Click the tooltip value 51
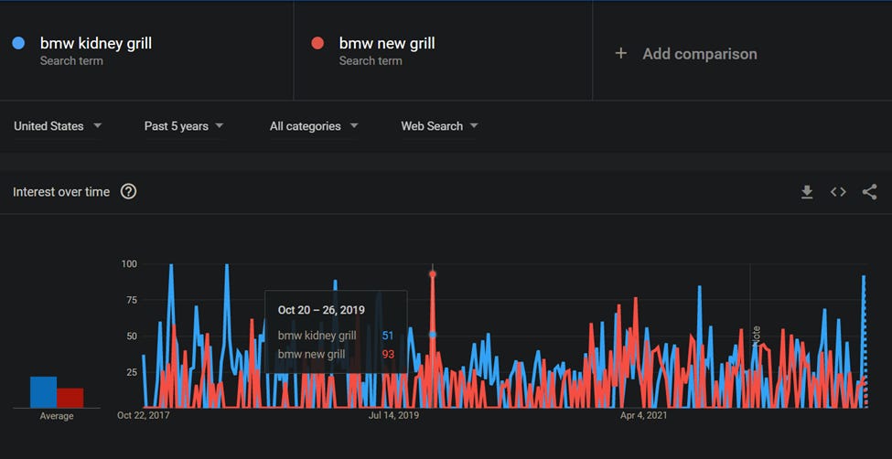This screenshot has width=892, height=459. [x=387, y=336]
